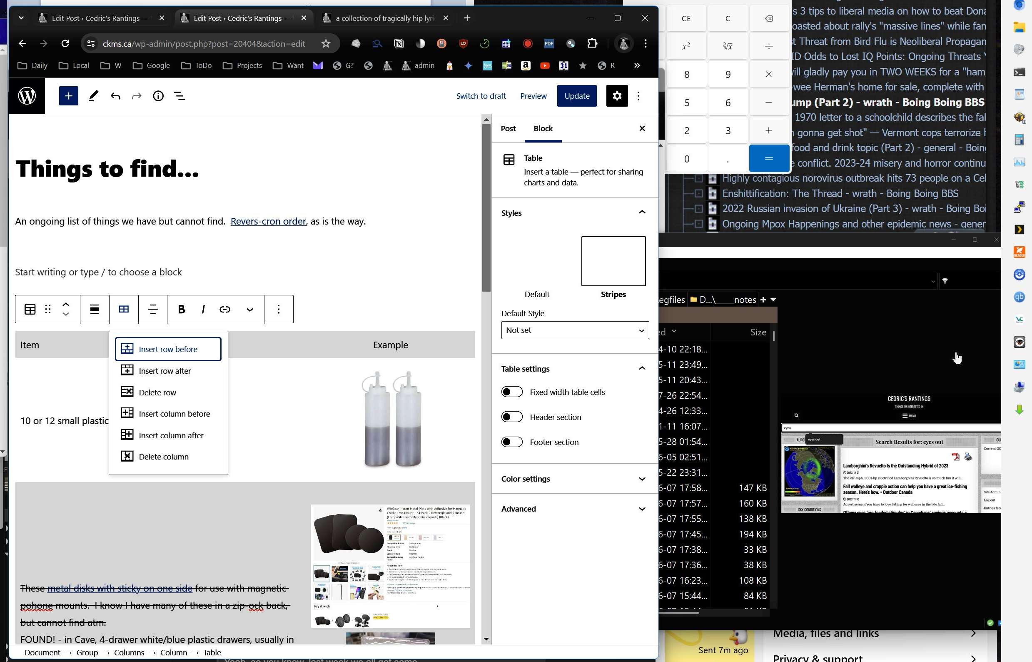Image resolution: width=1032 pixels, height=662 pixels.
Task: Click the block inserter plus icon
Action: pos(68,96)
